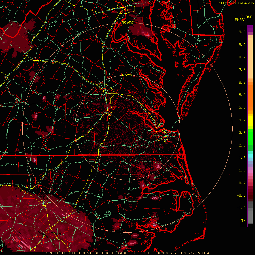255x255 pixels.
Task: Click the [PHAS] legend unit label
Action: tap(239, 20)
